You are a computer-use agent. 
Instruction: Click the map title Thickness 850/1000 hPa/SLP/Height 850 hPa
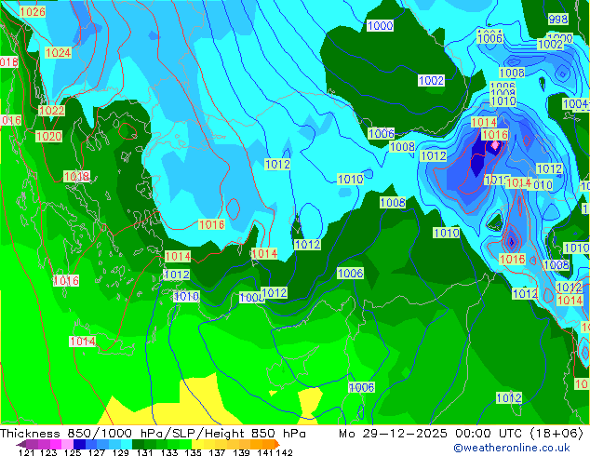tap(153, 434)
